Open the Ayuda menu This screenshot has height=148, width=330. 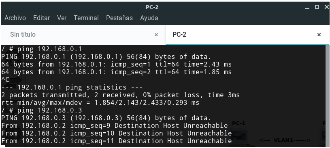tap(149, 18)
